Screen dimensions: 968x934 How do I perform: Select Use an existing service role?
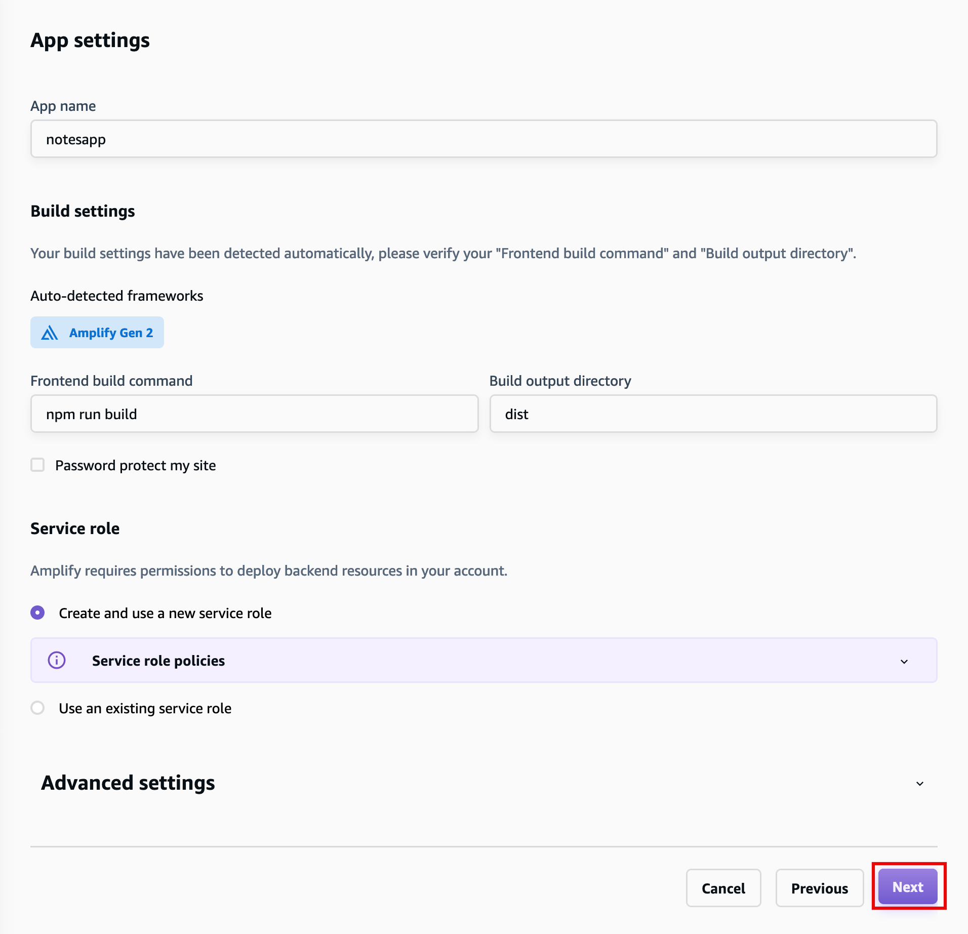click(x=37, y=708)
